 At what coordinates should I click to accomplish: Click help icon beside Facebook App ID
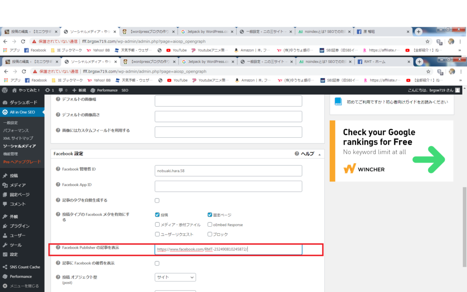[x=58, y=185]
